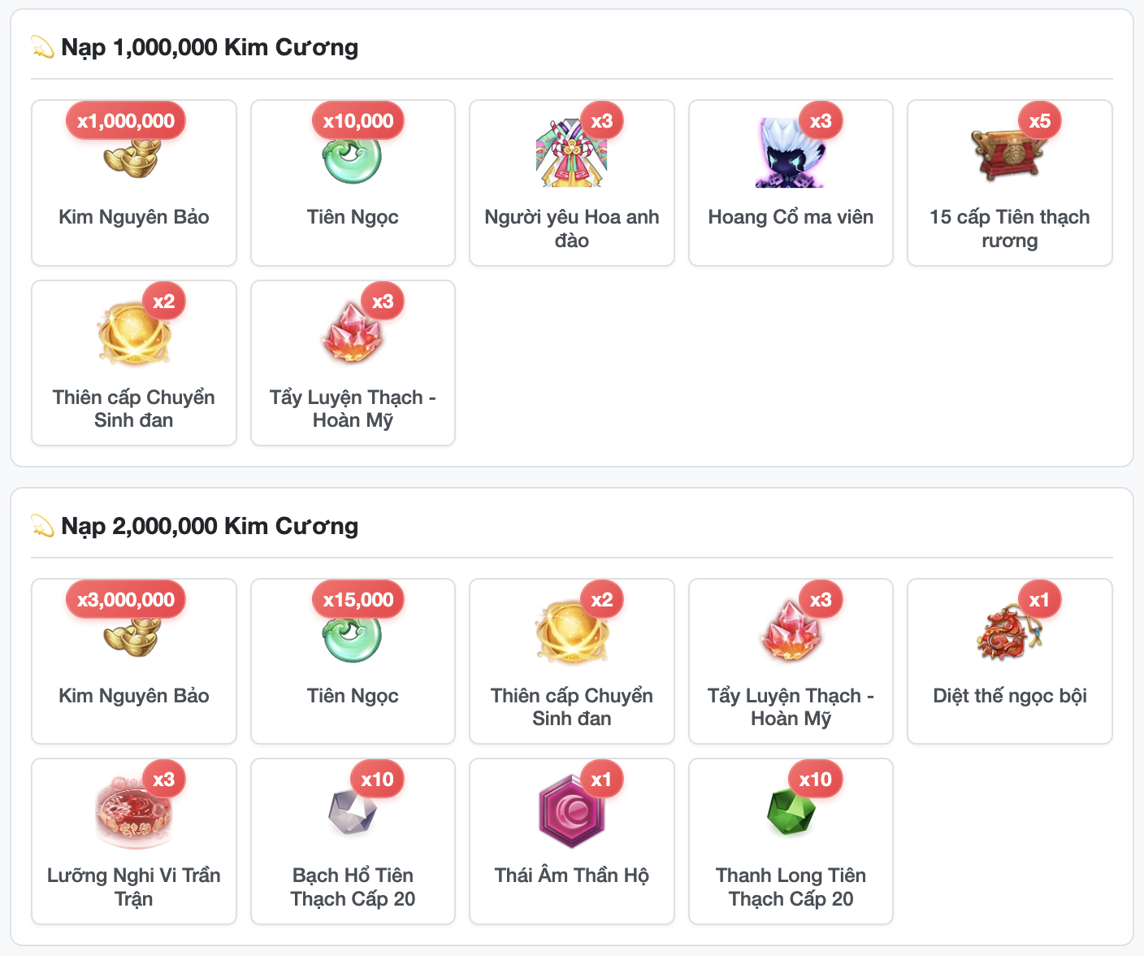The width and height of the screenshot is (1144, 956).
Task: Click the Tẩy Luyện Thạch crystal in first section
Action: pos(353,332)
